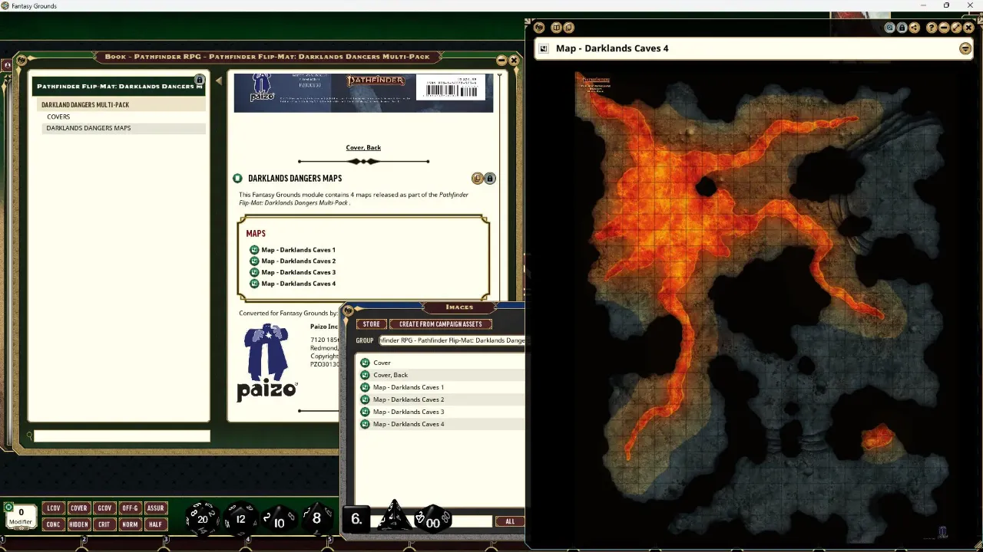Click the Book window's top-left menu icon
This screenshot has width=983, height=552.
pos(22,60)
